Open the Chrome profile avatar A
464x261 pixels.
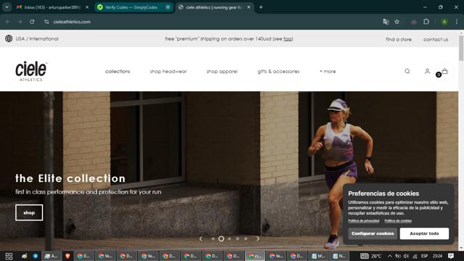click(444, 22)
